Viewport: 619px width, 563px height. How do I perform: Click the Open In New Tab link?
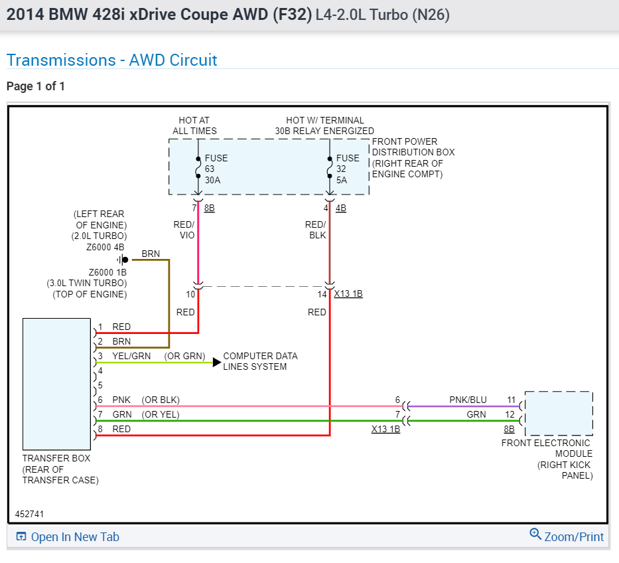tap(75, 537)
